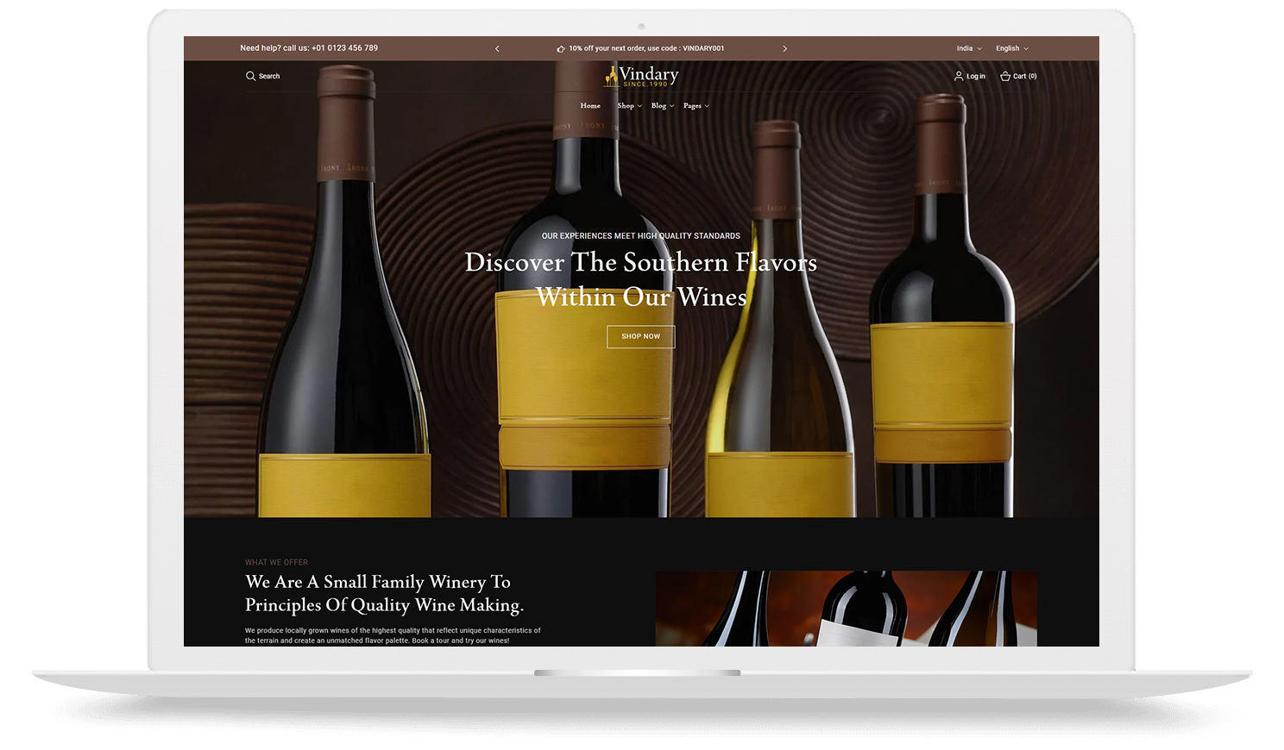The height and width of the screenshot is (750, 1284).
Task: Click the VINDARY001 promo code announcement
Action: click(x=646, y=49)
